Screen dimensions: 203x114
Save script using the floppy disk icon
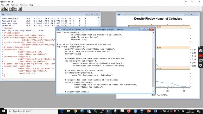point(6,9)
